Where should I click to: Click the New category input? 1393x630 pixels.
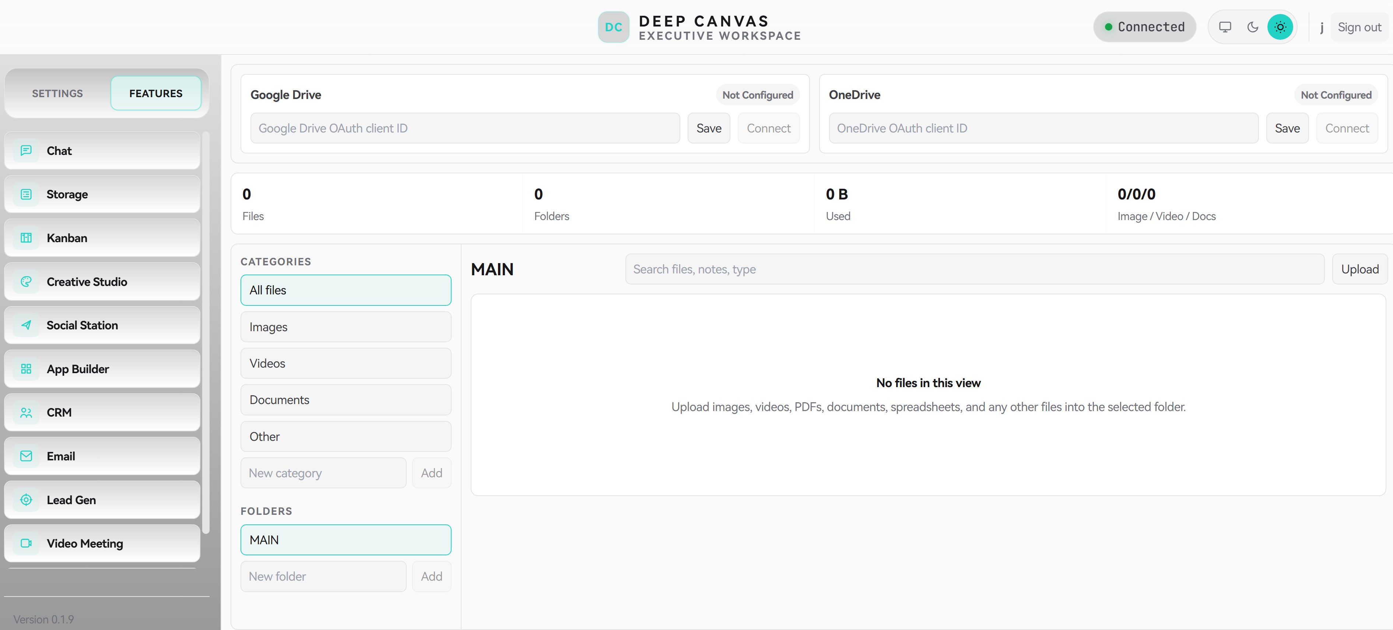point(323,473)
